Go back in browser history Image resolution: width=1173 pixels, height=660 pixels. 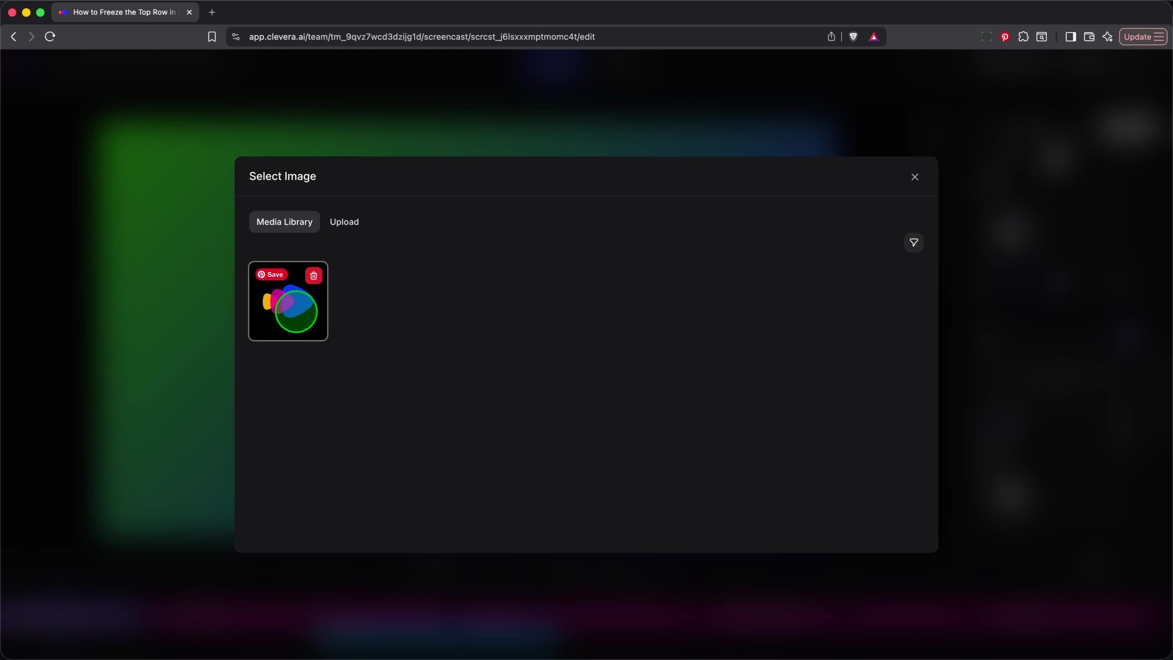coord(14,37)
